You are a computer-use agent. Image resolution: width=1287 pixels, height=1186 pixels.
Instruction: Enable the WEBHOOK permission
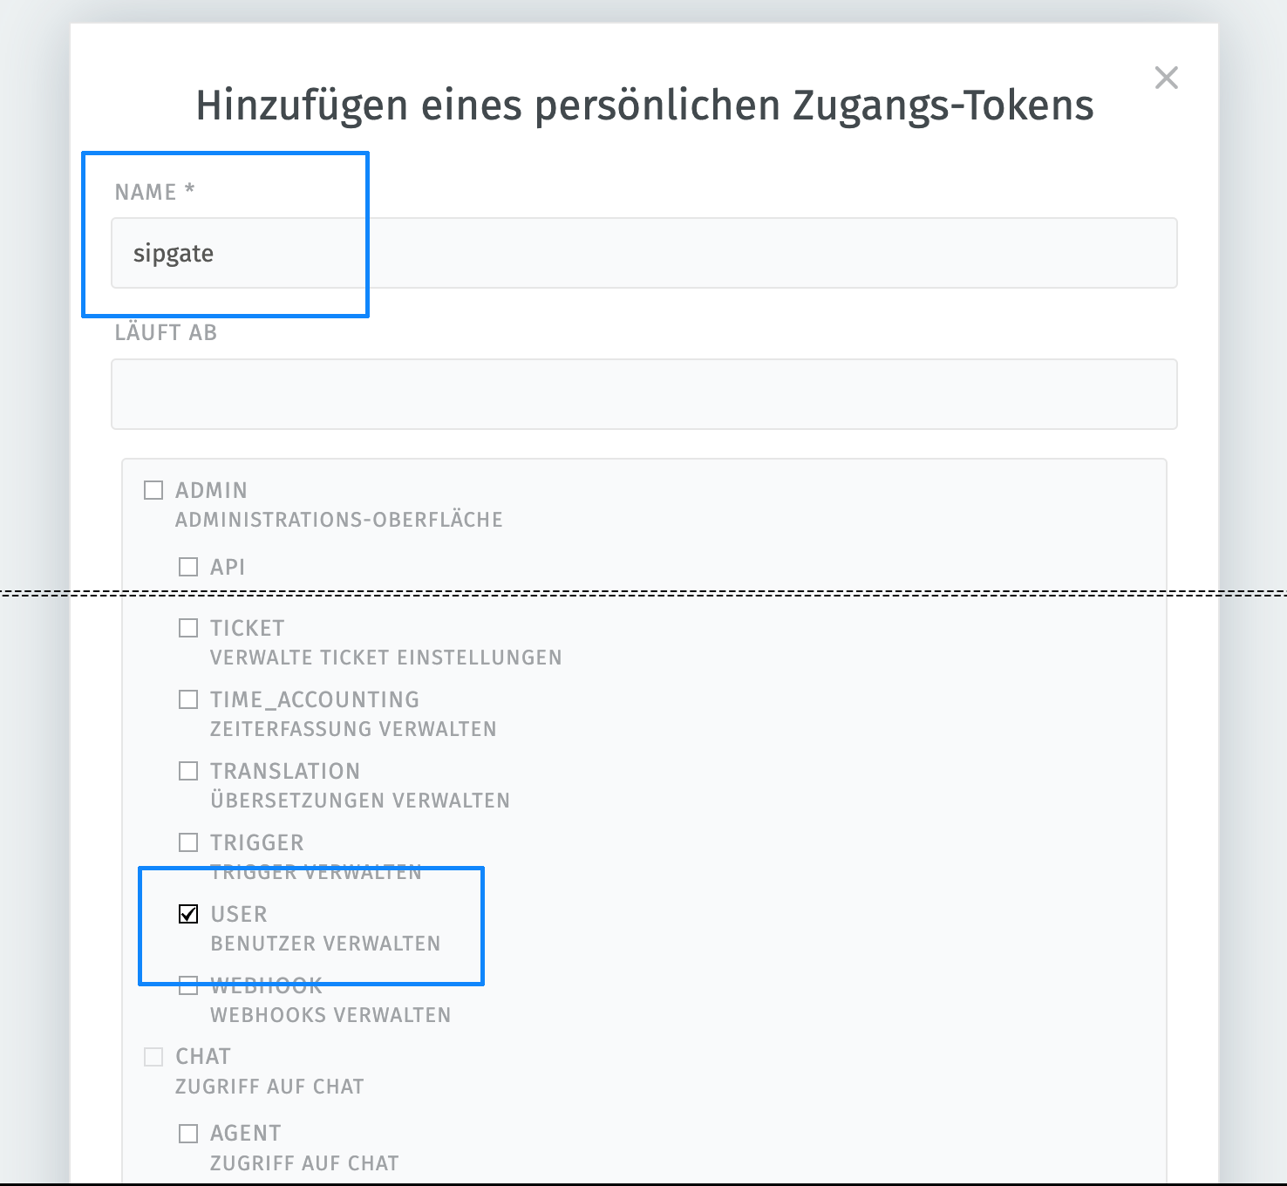coord(187,985)
